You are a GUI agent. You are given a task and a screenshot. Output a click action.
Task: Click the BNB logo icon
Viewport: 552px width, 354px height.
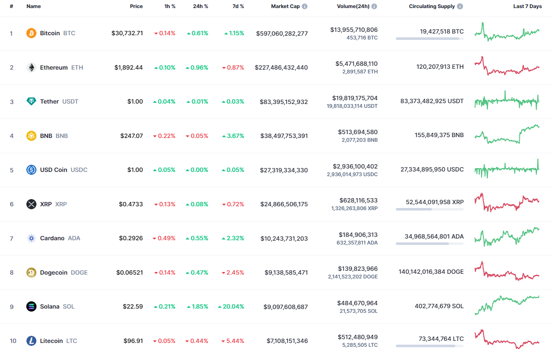[x=31, y=135]
